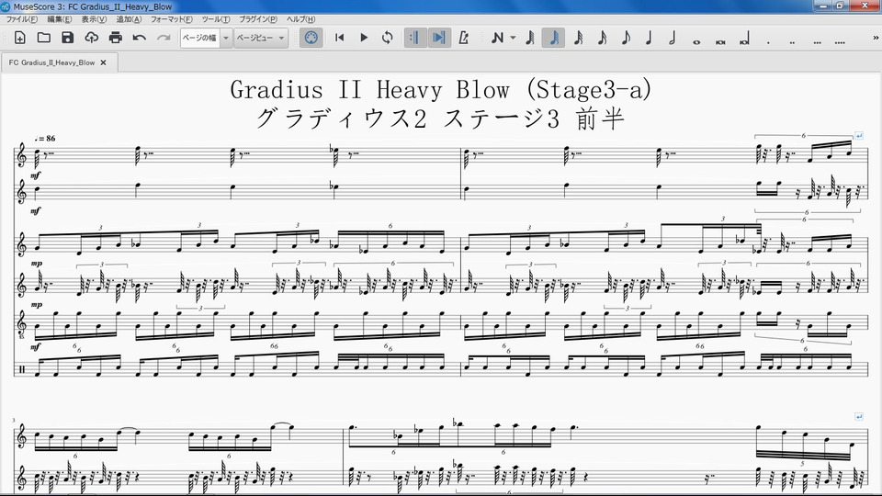Open the Page View mode dropdown
Image resolution: width=882 pixels, height=496 pixels.
(x=261, y=38)
